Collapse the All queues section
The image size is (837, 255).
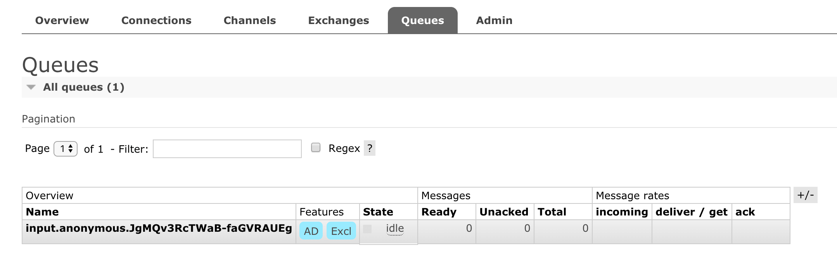pos(31,87)
